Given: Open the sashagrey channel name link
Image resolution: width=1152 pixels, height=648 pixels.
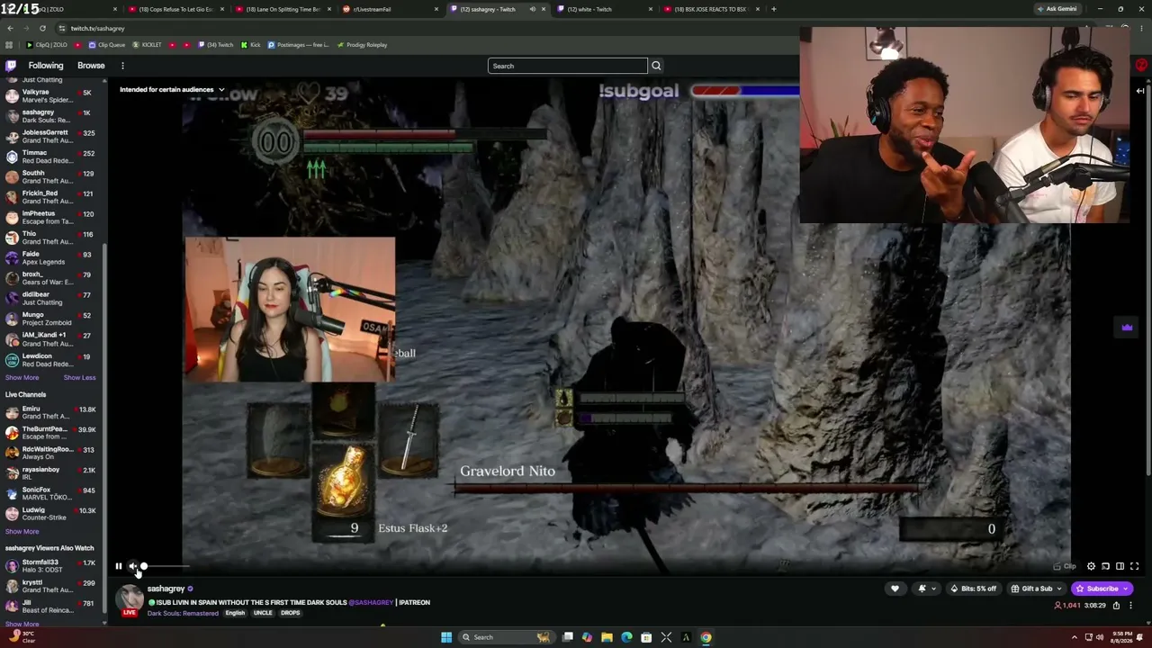Looking at the screenshot, I should tap(166, 589).
